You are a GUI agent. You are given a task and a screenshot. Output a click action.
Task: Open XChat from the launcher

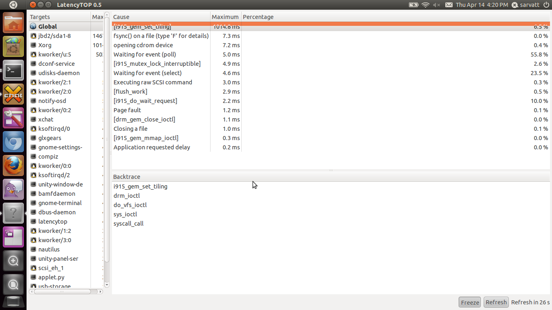[13, 94]
